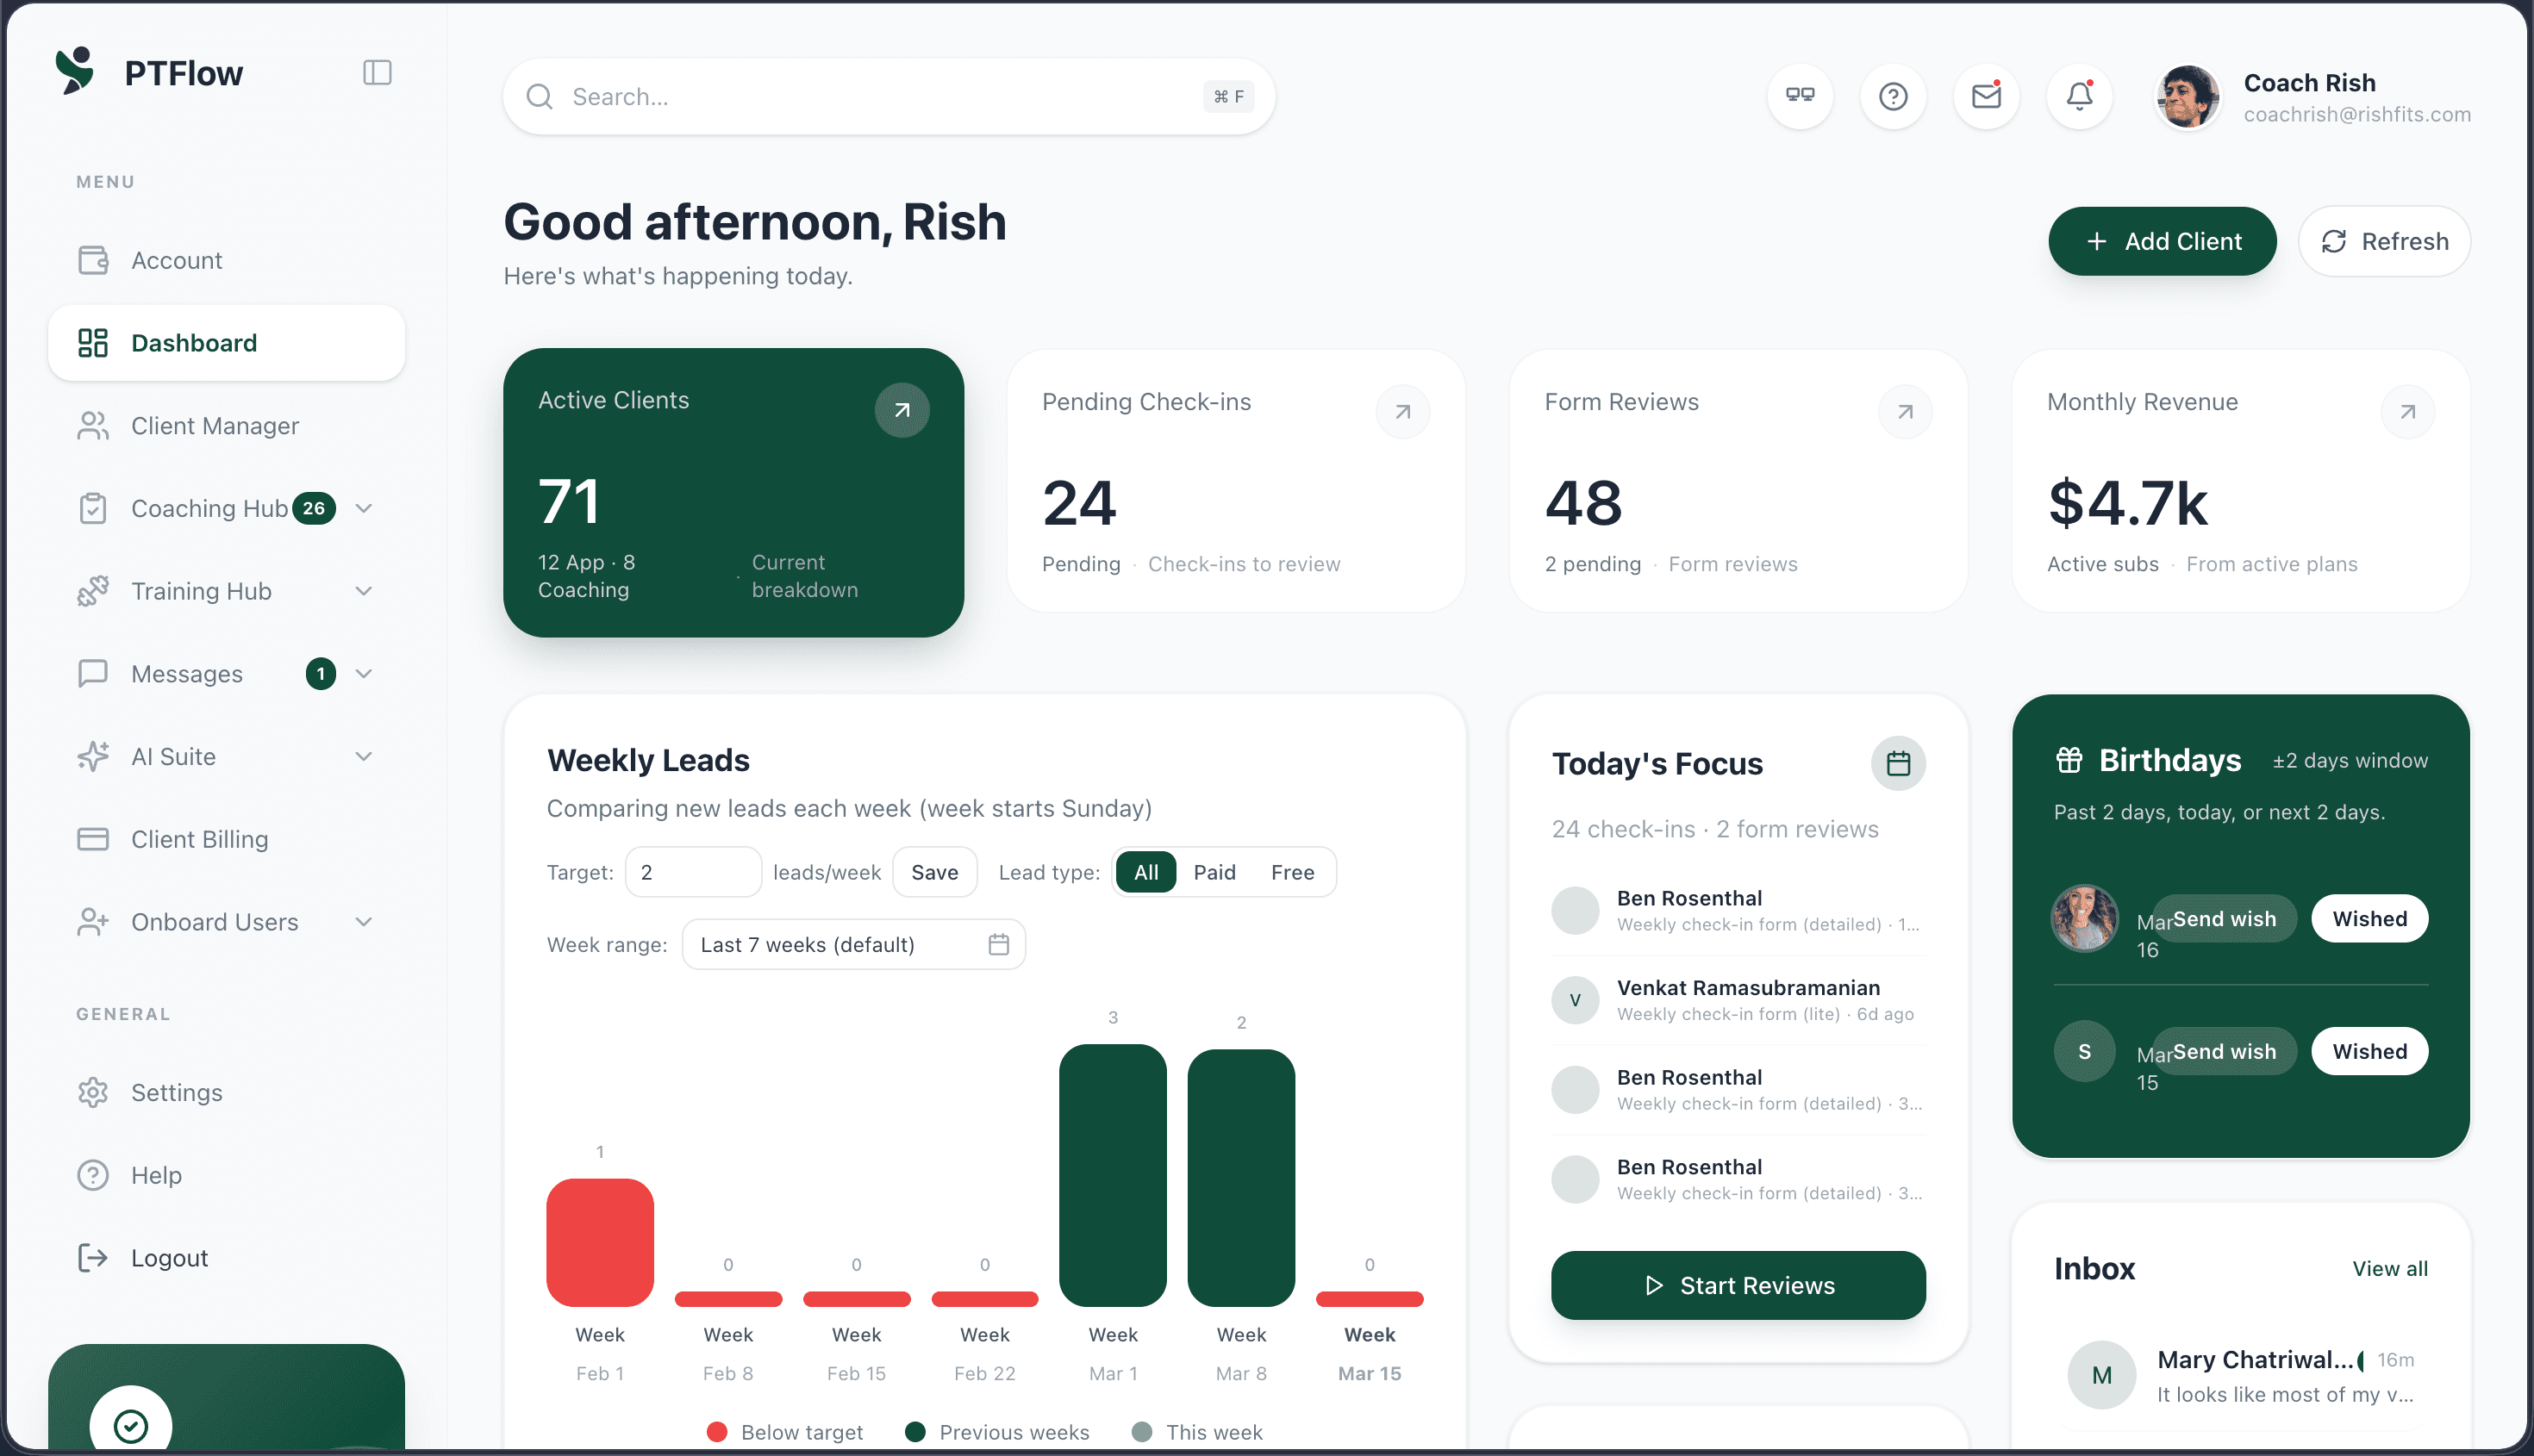2534x1456 pixels.
Task: Expand Coaching Hub chevron
Action: (364, 509)
